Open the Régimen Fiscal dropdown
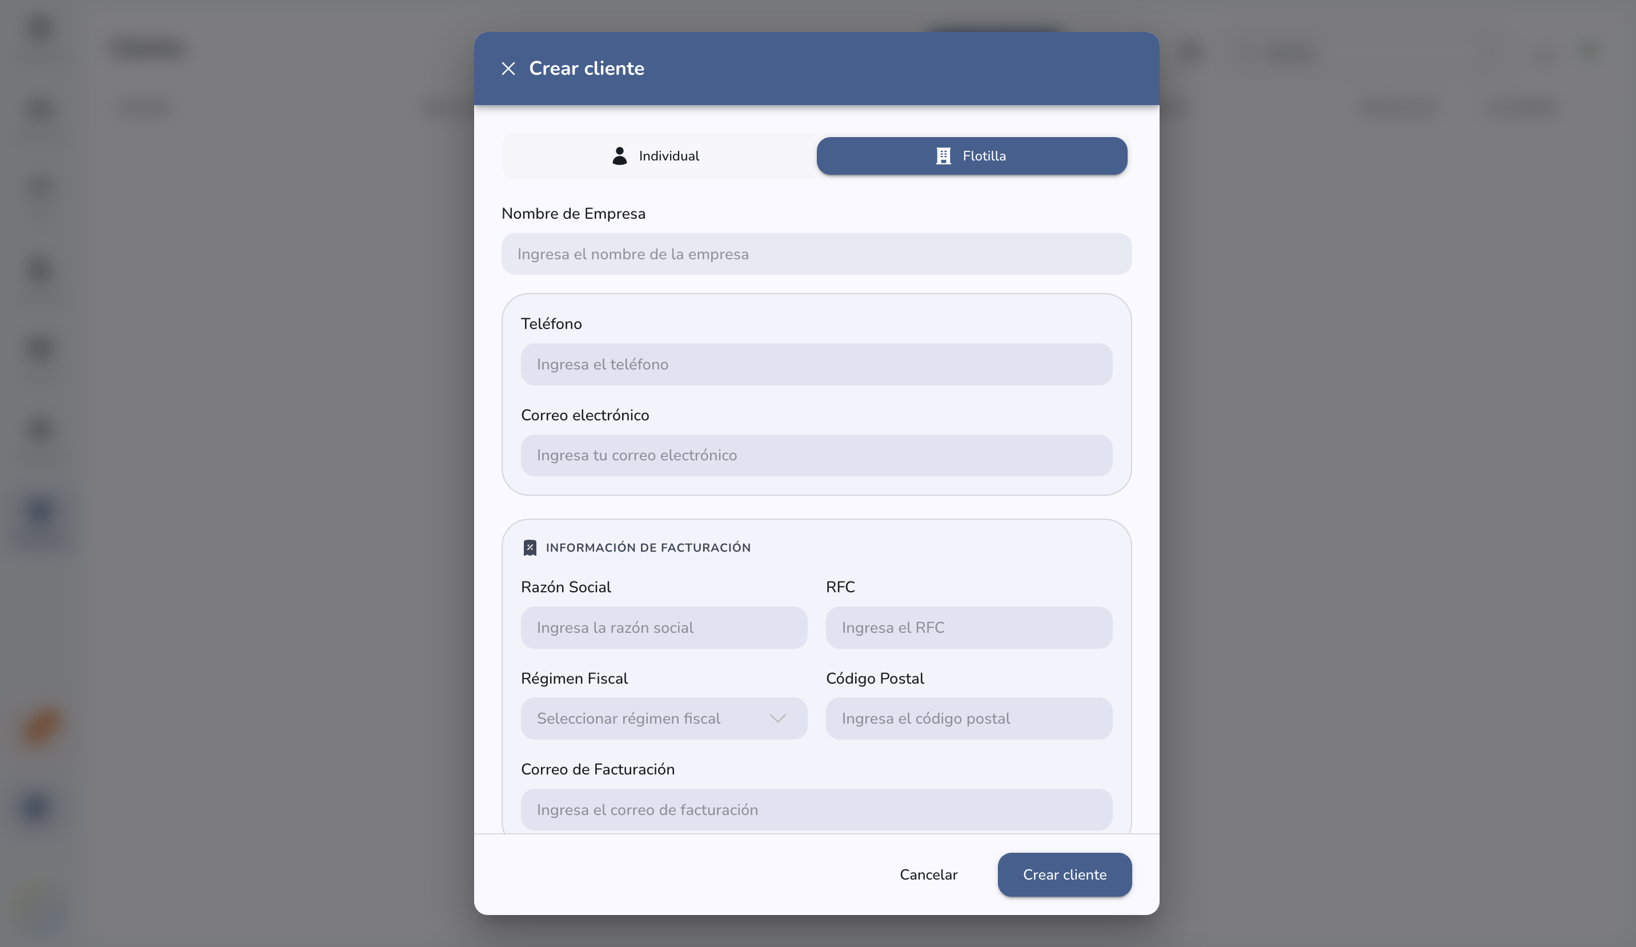 point(664,719)
